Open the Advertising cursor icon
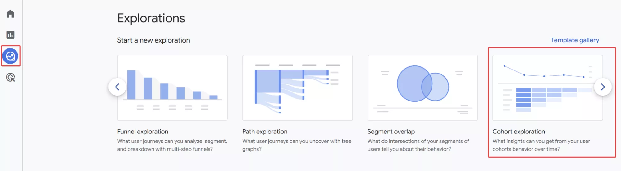The width and height of the screenshot is (621, 171). point(11,77)
